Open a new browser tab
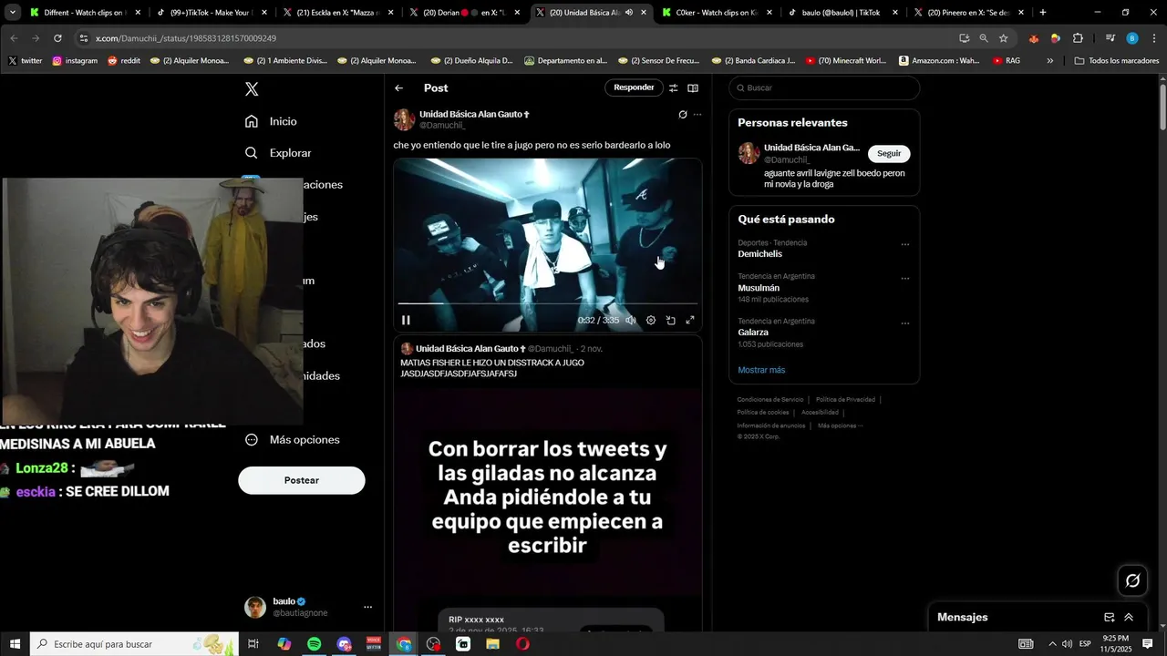This screenshot has width=1167, height=656. coord(1043,13)
